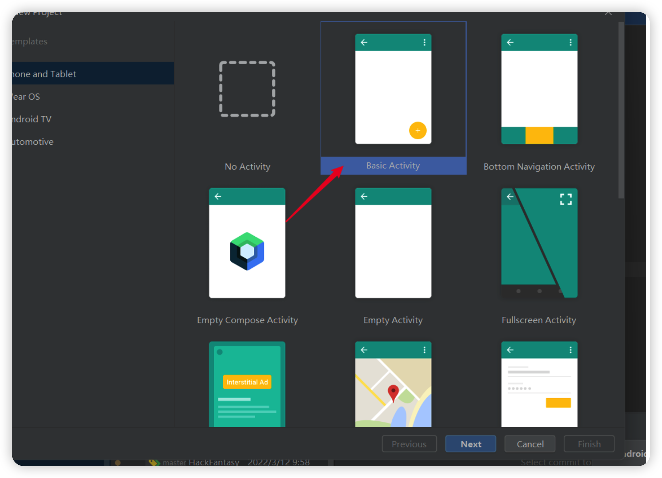
Task: Close the New Project dialog
Action: click(x=608, y=13)
